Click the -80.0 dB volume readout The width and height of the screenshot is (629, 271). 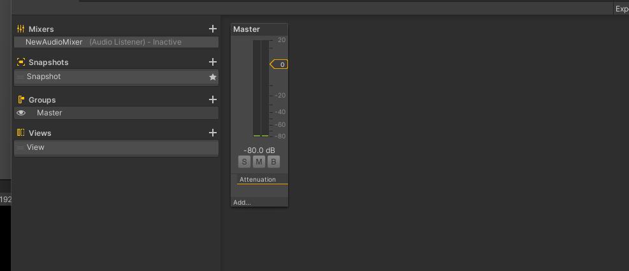(x=259, y=150)
